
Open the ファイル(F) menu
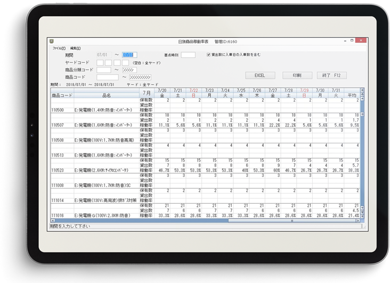59,48
